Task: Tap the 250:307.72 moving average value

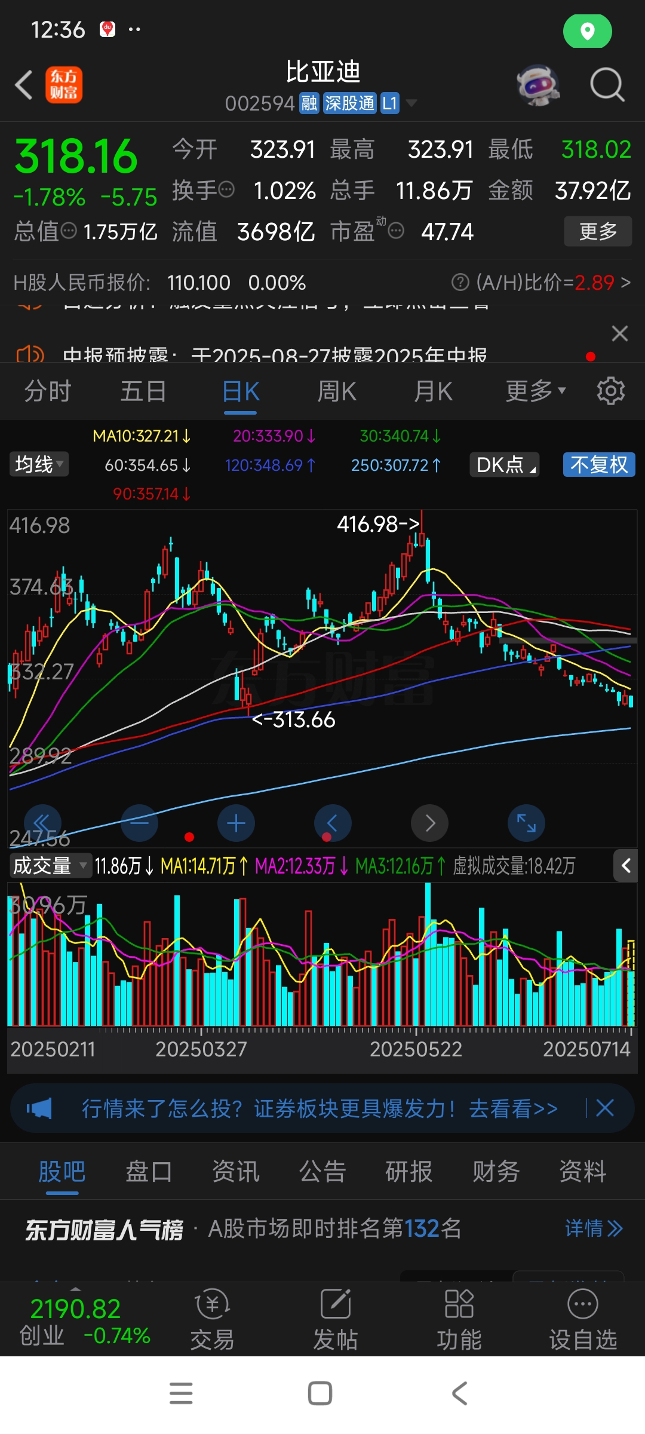Action: click(x=396, y=465)
